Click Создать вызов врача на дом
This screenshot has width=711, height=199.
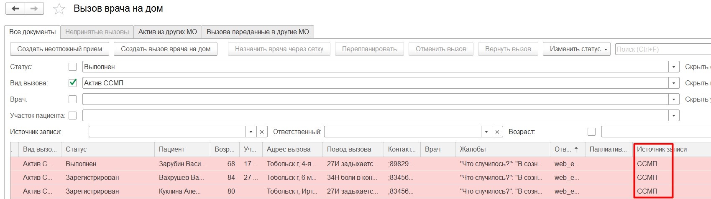(x=166, y=49)
